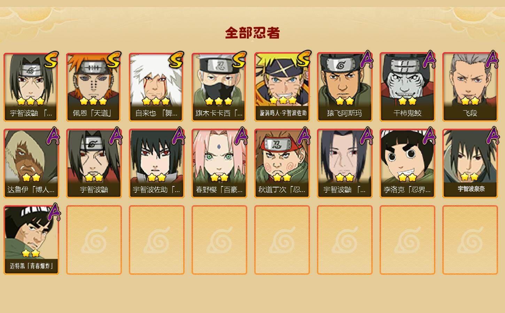Choose the 达鲁伊「博人...」 card
This screenshot has width=505, height=313.
click(31, 163)
